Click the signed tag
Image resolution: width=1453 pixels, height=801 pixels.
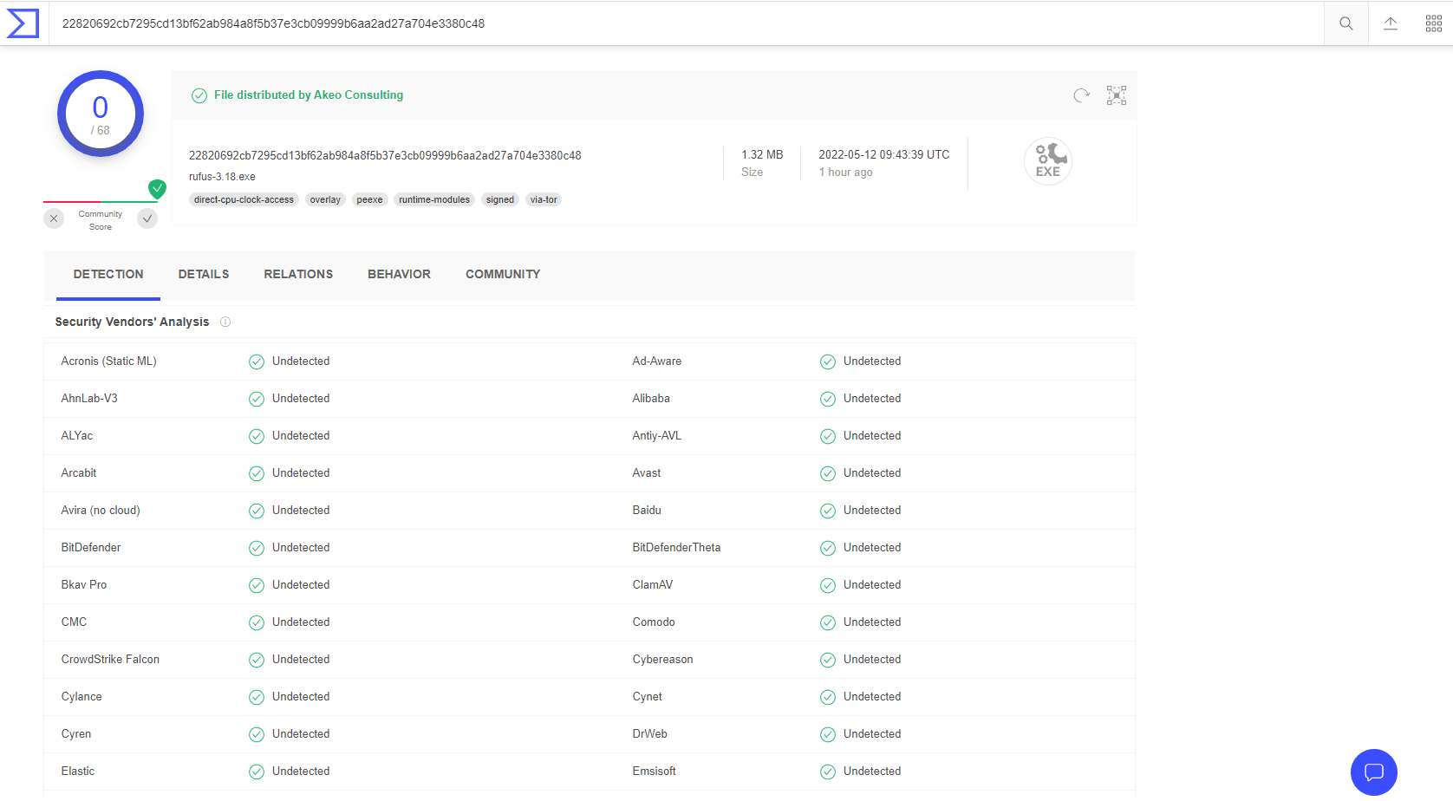[x=500, y=199]
